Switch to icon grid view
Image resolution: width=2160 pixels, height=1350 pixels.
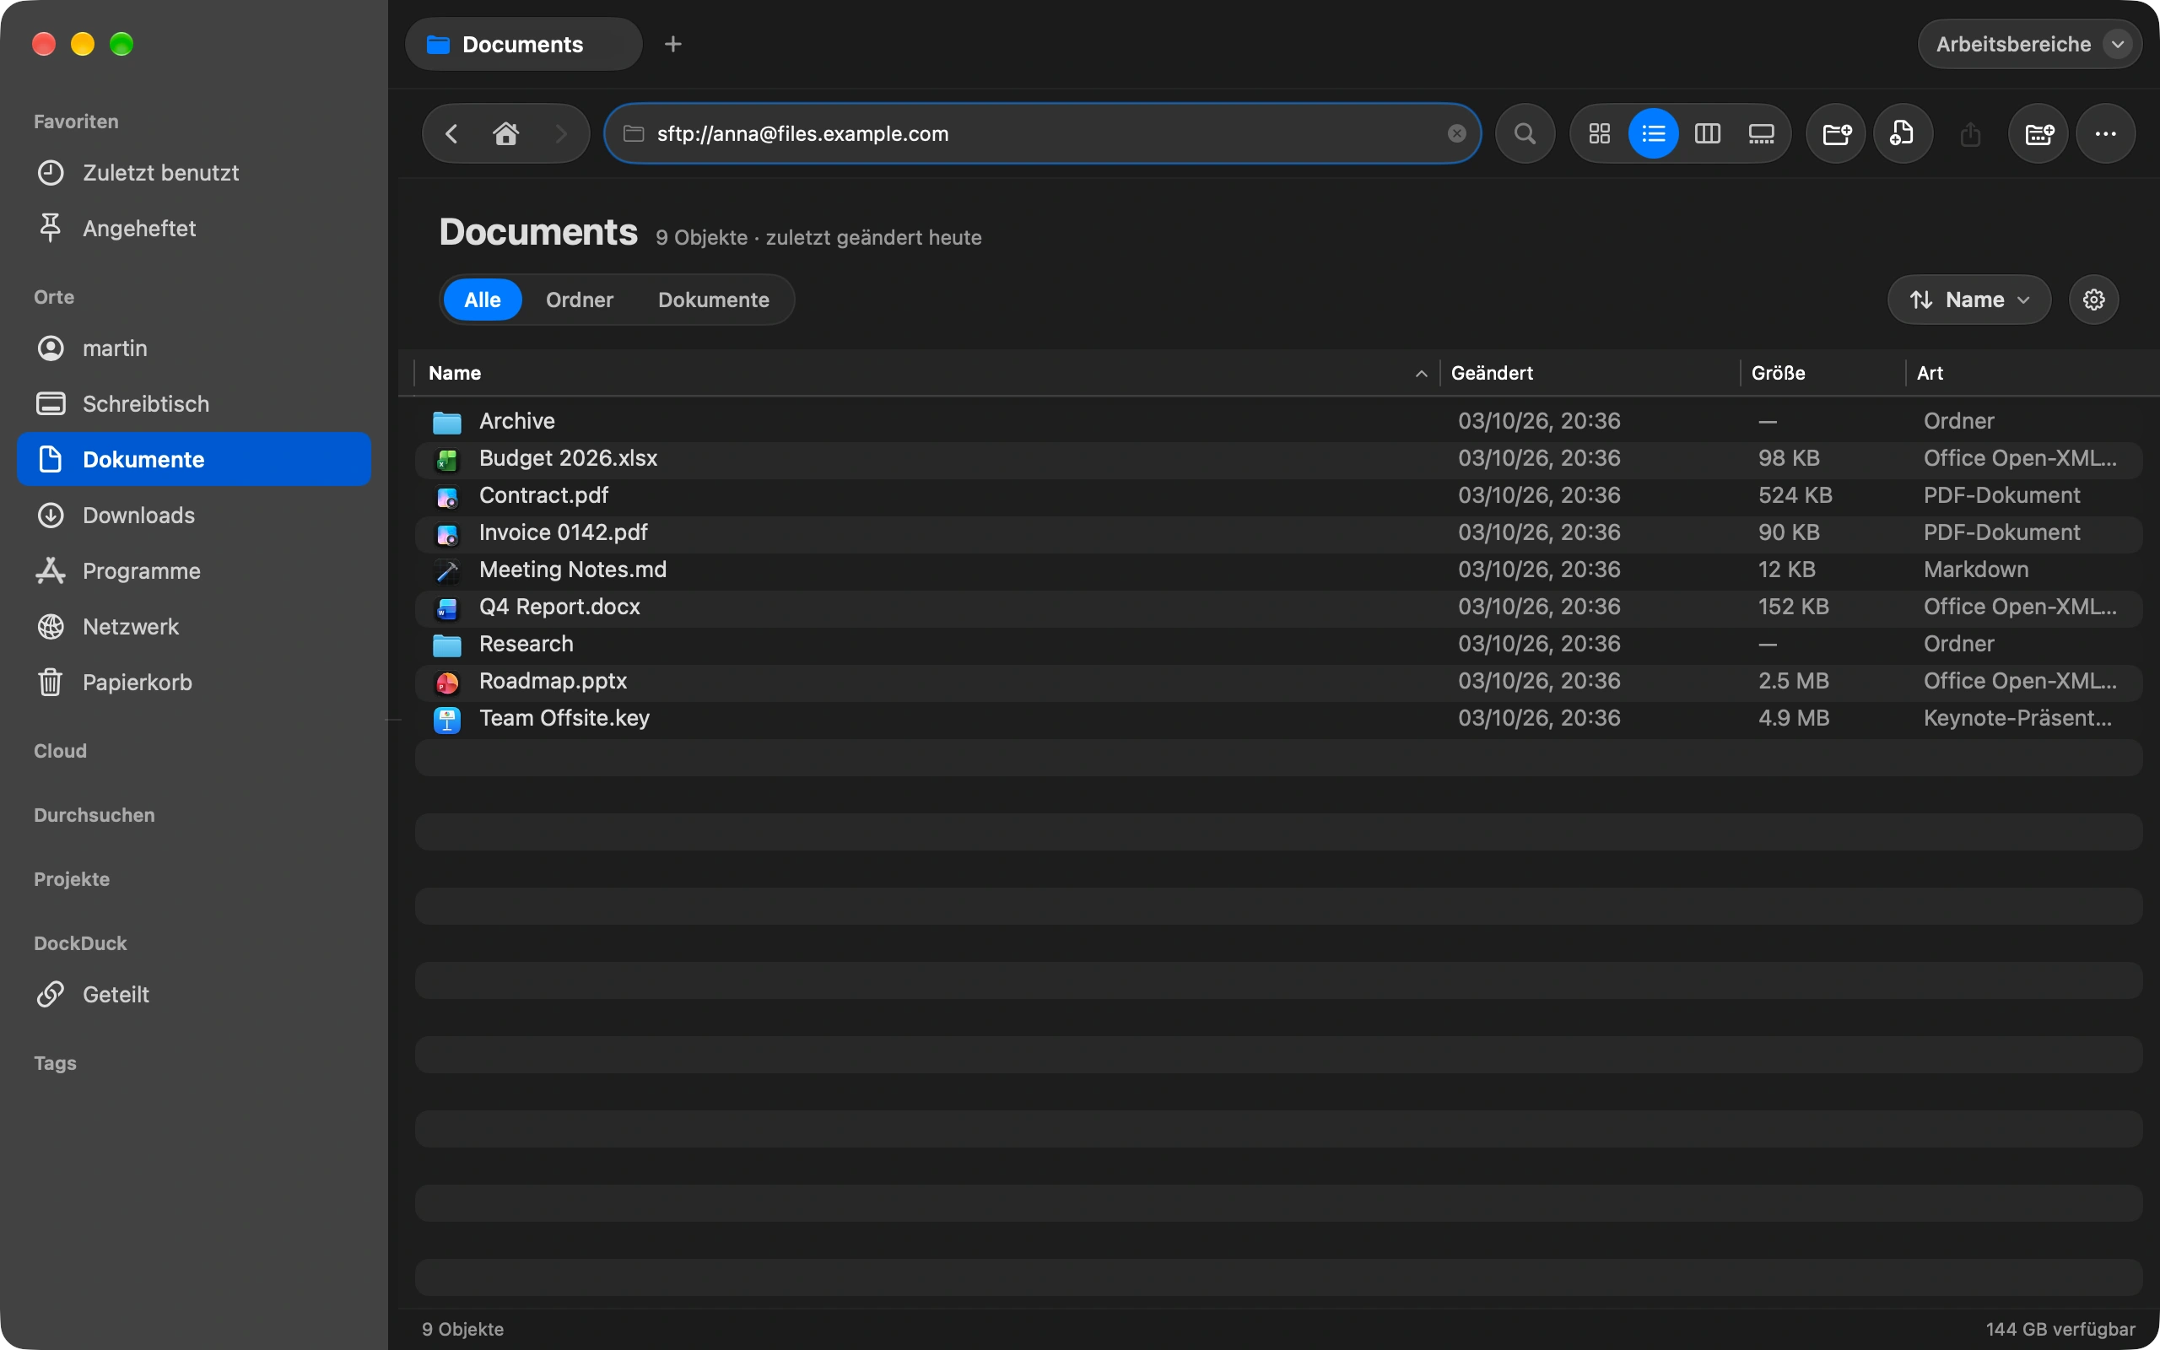point(1600,134)
